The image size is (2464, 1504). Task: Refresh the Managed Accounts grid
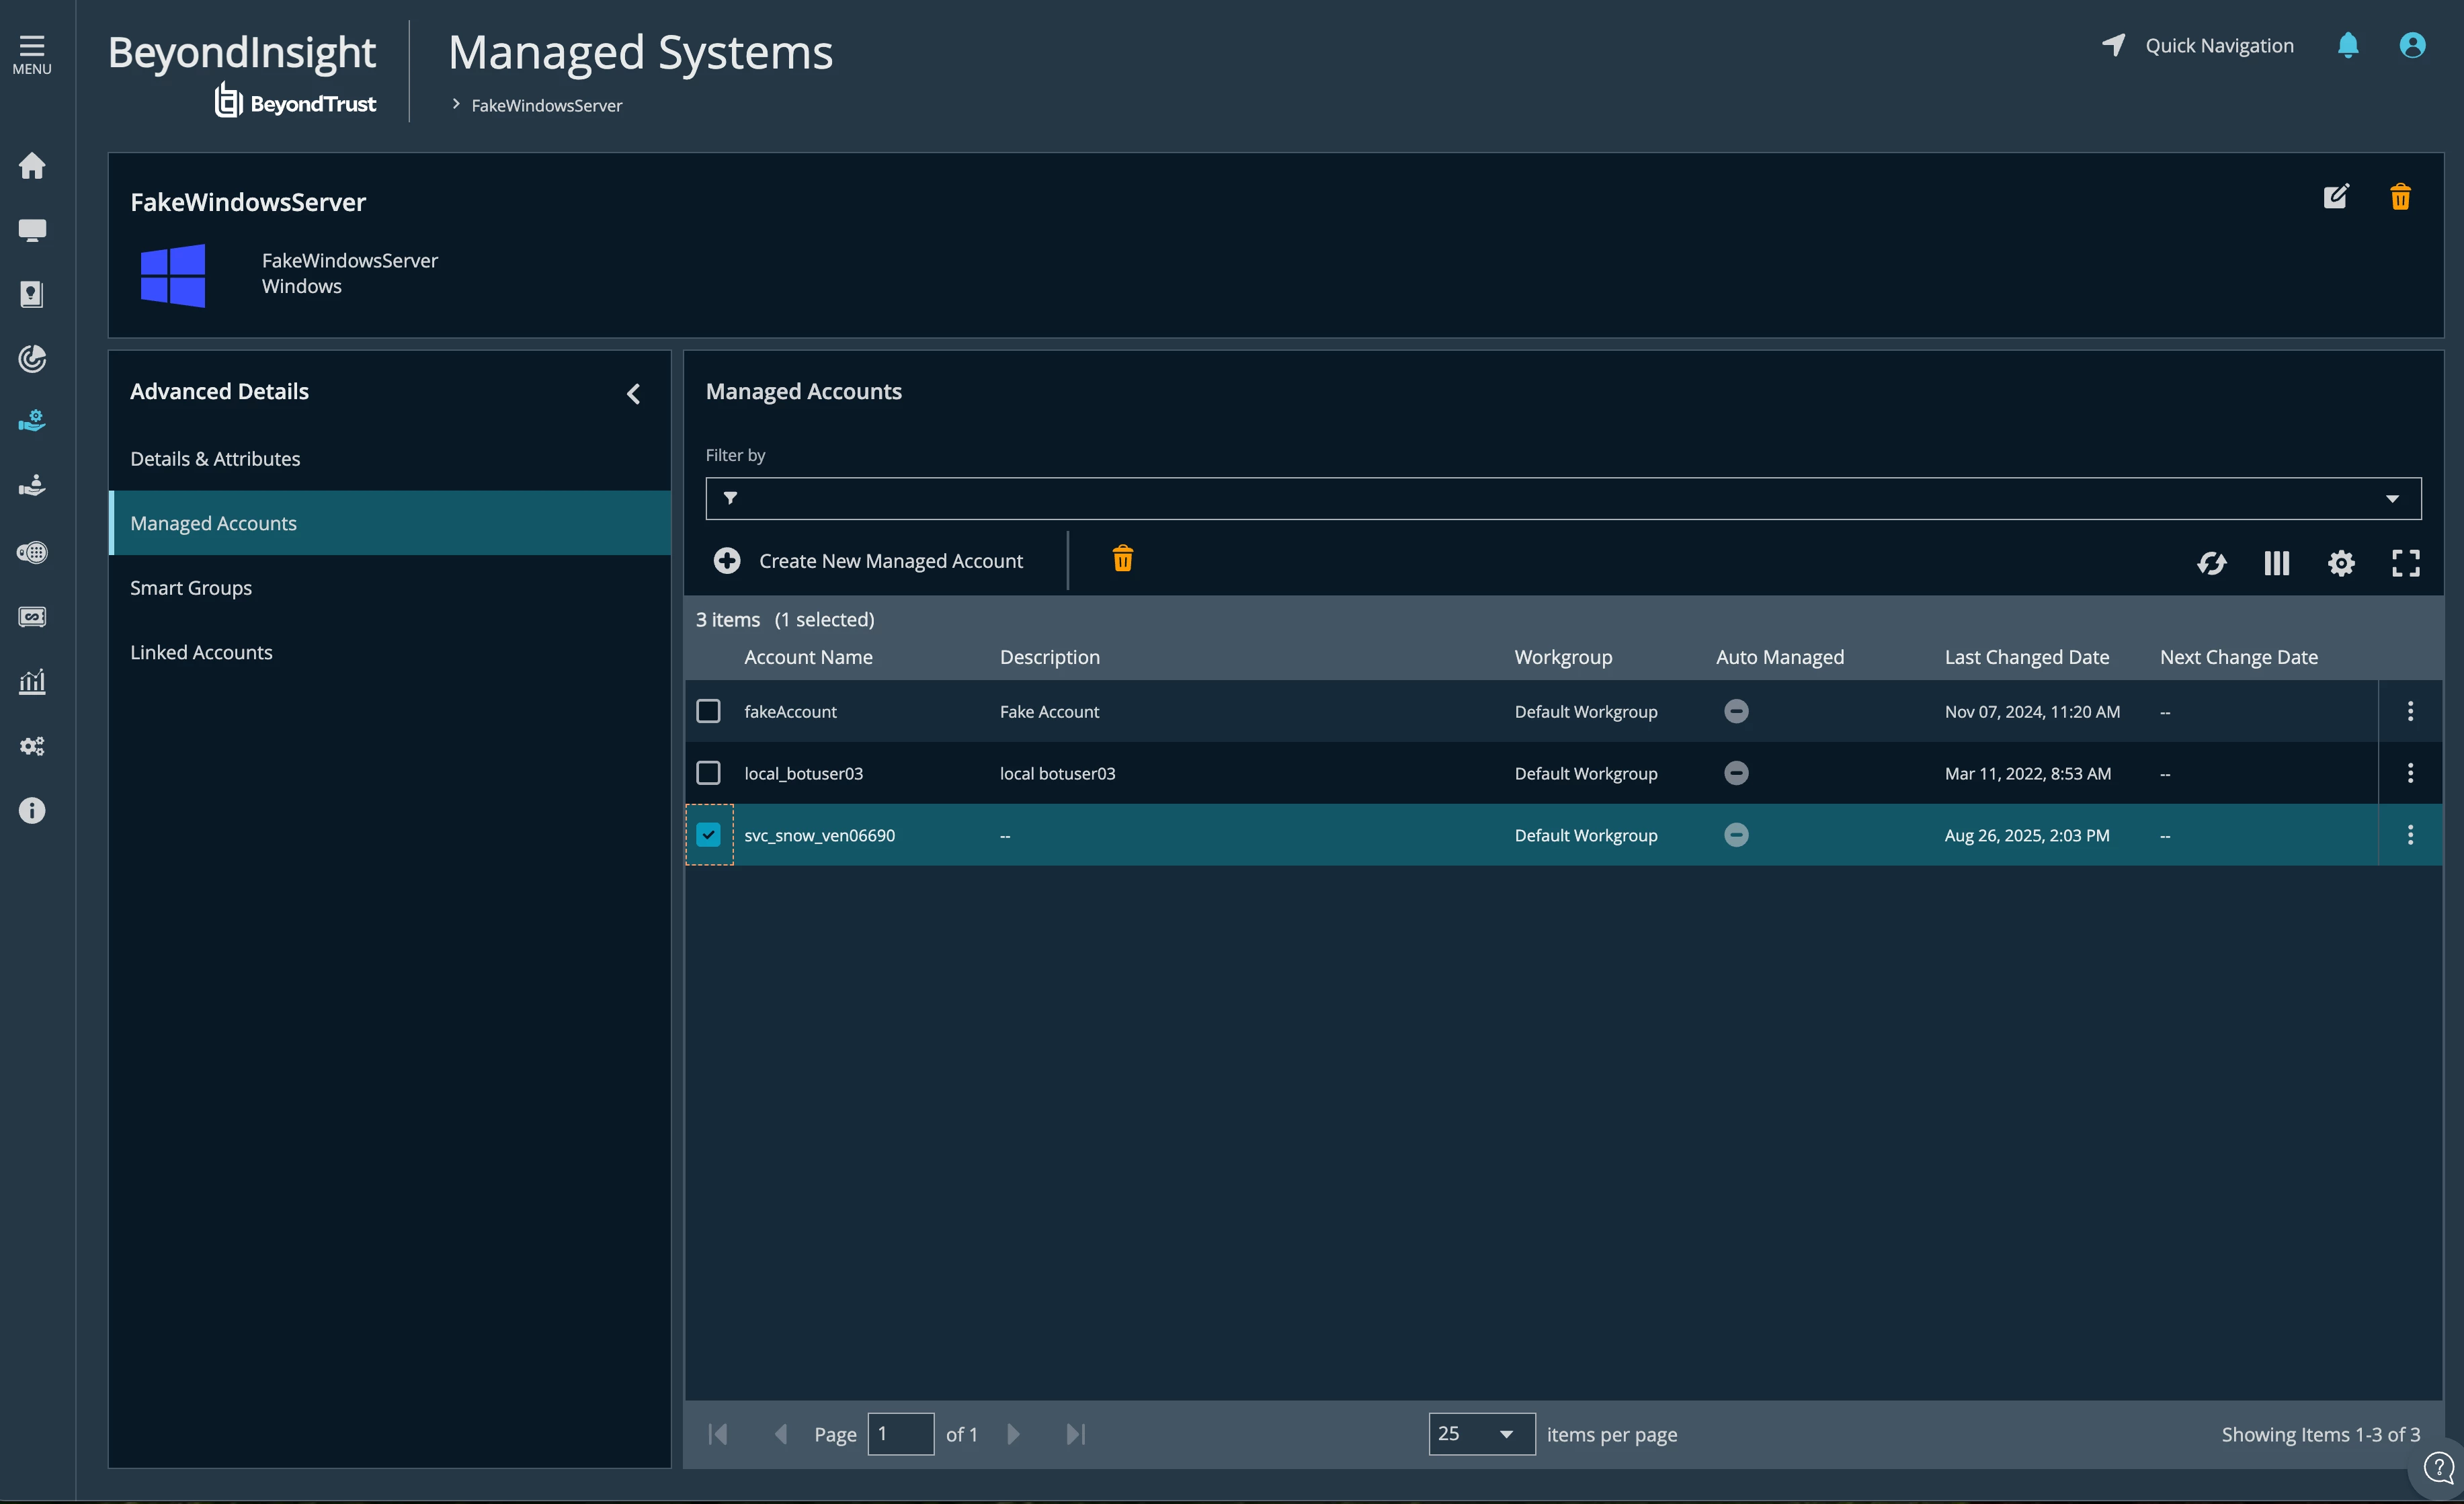tap(2211, 563)
